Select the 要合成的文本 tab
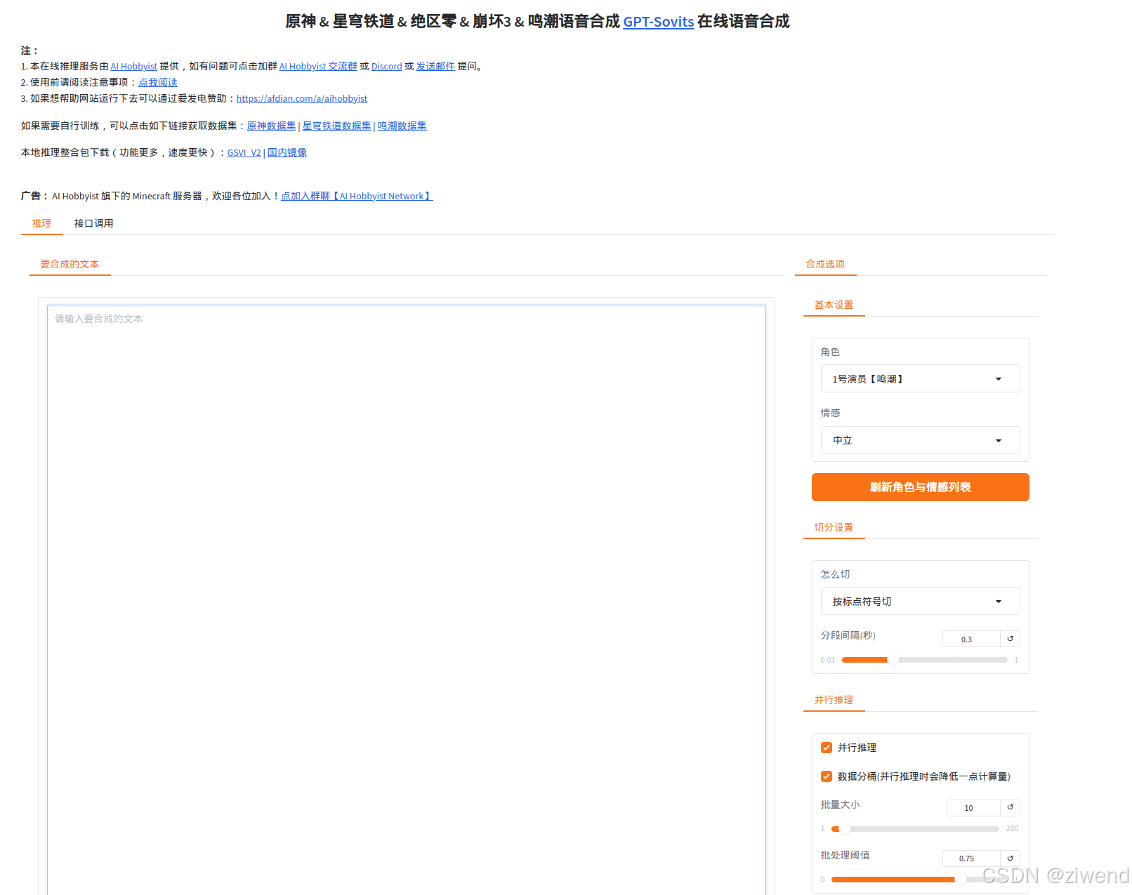Image resolution: width=1132 pixels, height=895 pixels. (x=70, y=264)
